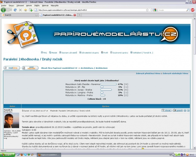Click the Mauzoleum Gally Placidie 47% poll bar
Image resolution: width=196 pixels, height=157 pixels.
[x=108, y=84]
